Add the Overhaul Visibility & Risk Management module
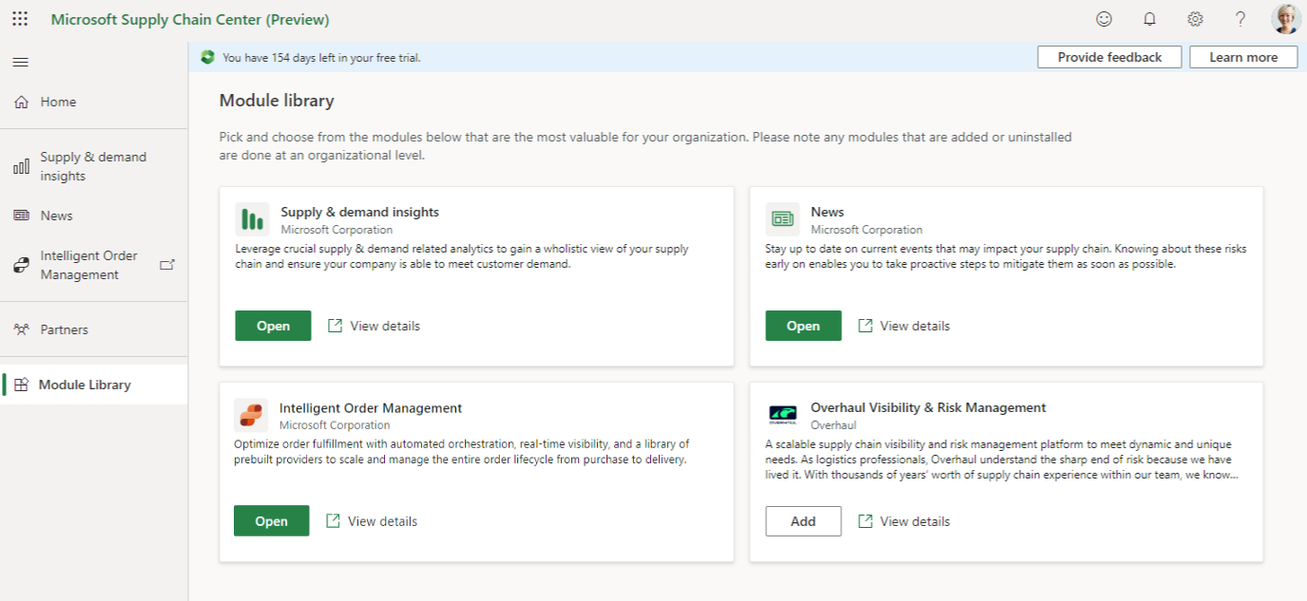The height and width of the screenshot is (601, 1307). 803,521
